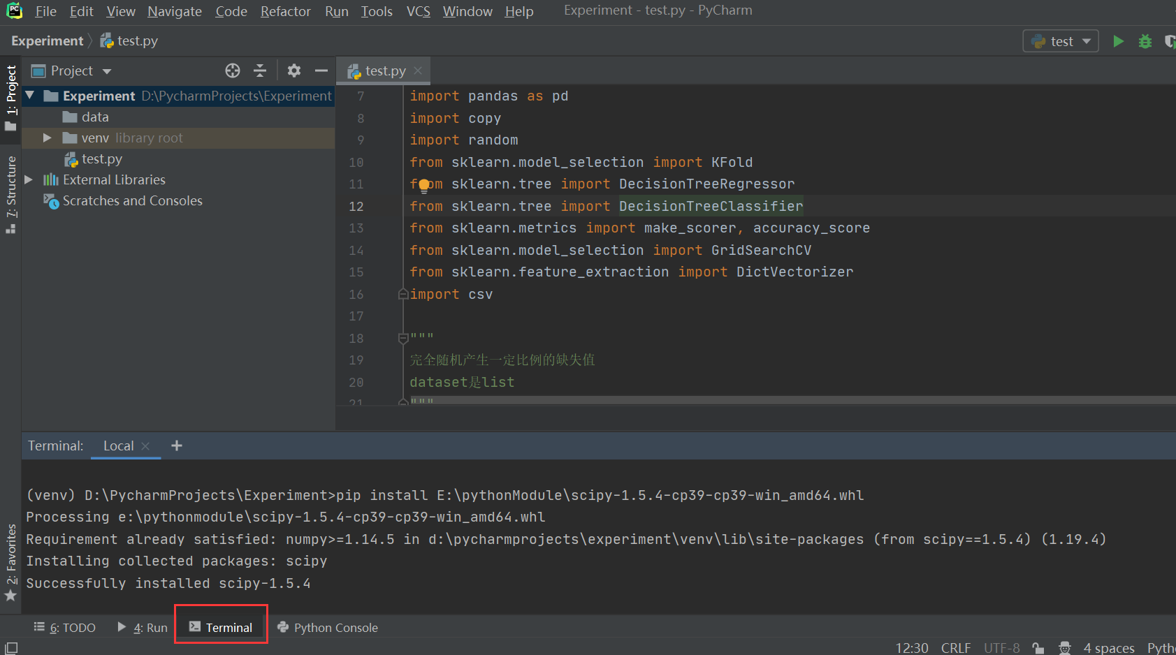Place cursor on GridSearchCV import

[x=761, y=250]
